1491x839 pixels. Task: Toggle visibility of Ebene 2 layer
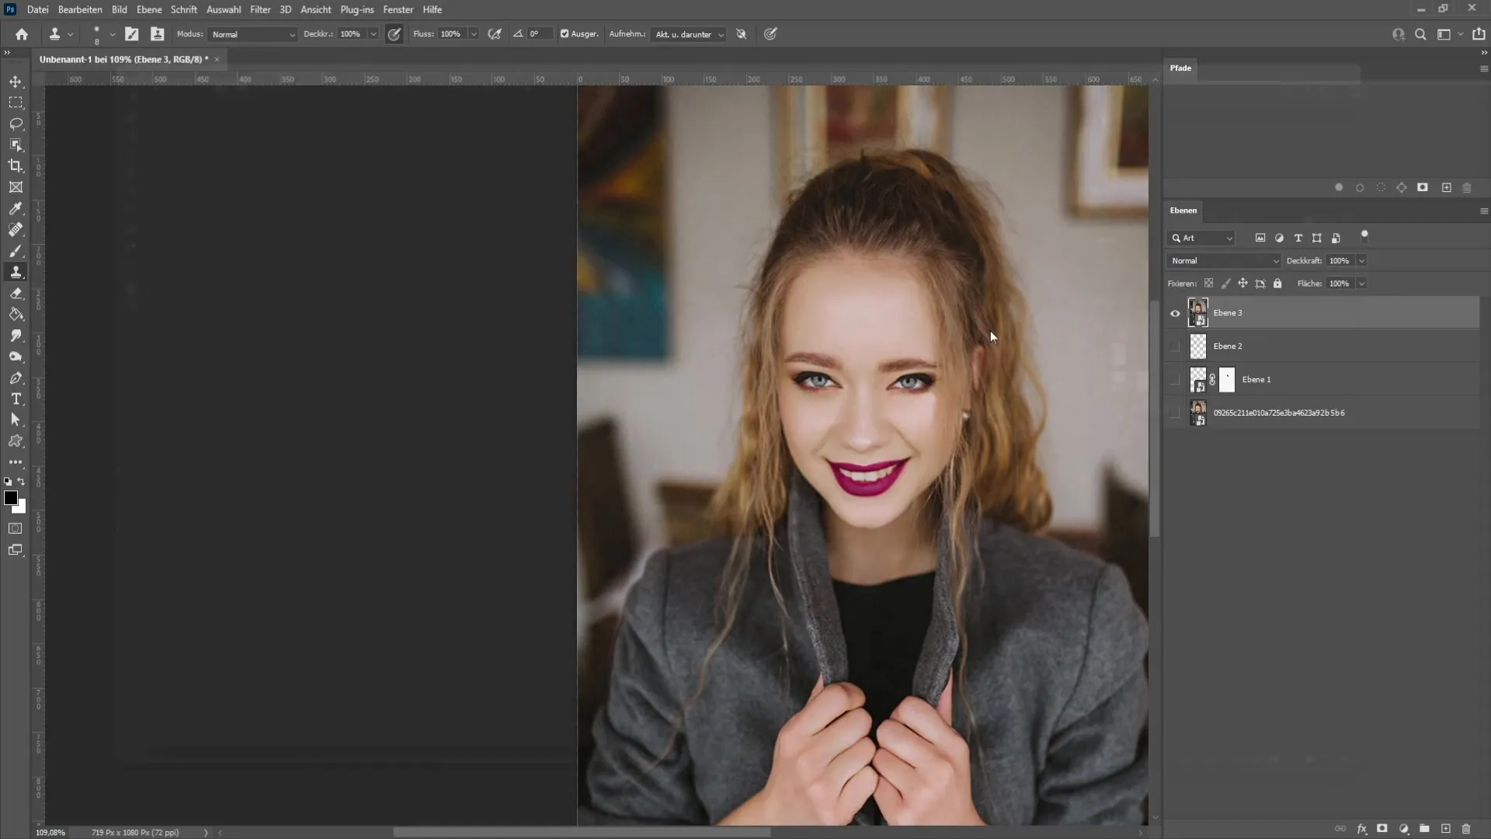(1175, 345)
